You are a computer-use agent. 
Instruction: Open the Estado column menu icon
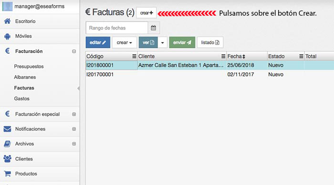tap(301, 56)
